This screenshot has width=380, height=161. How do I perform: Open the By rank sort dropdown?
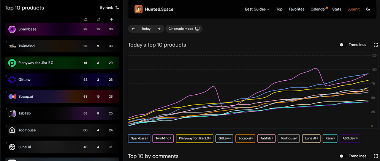coord(109,8)
